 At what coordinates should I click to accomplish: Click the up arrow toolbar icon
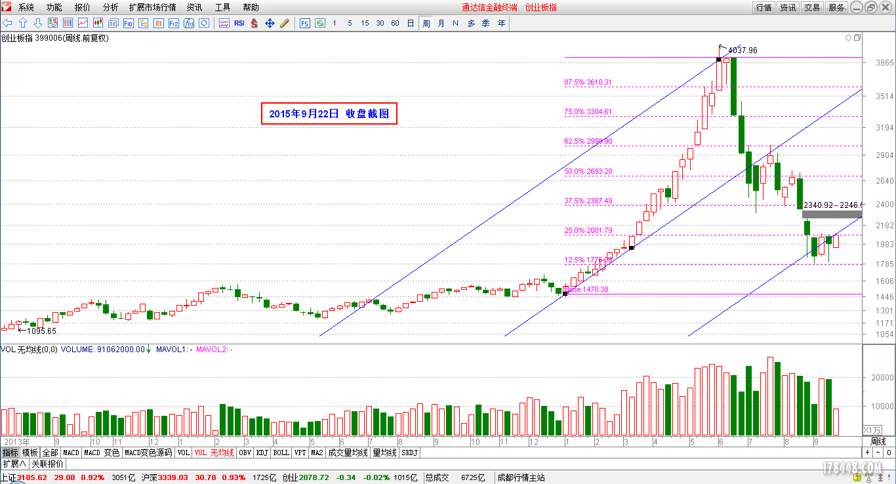(x=23, y=23)
